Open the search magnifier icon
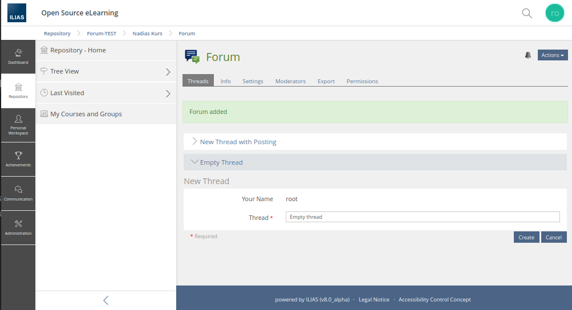Screen dimensions: 572x310 tap(527, 13)
